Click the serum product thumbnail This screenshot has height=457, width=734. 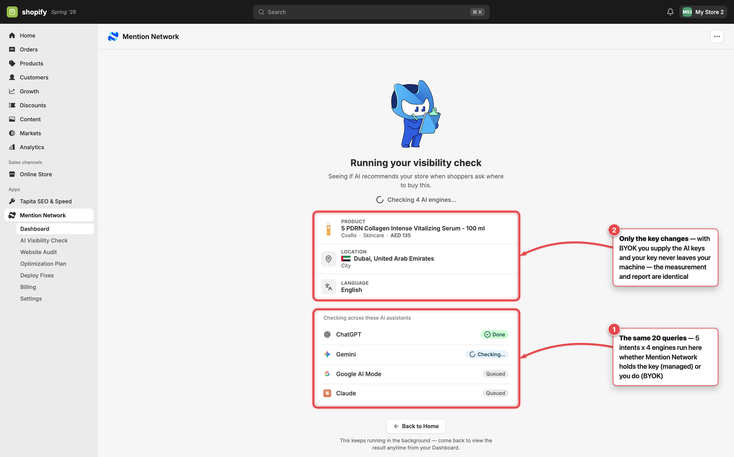[328, 228]
